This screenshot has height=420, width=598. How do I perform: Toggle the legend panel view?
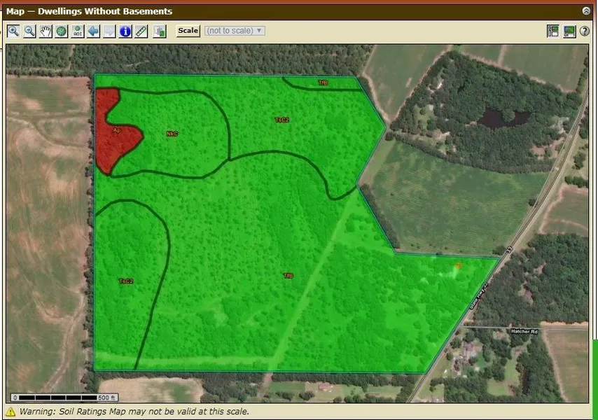pos(552,31)
